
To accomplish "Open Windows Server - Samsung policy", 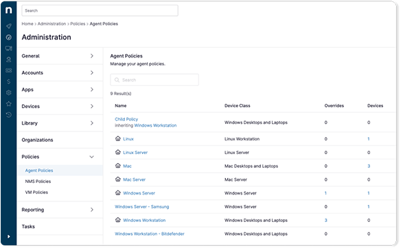I will 142,207.
